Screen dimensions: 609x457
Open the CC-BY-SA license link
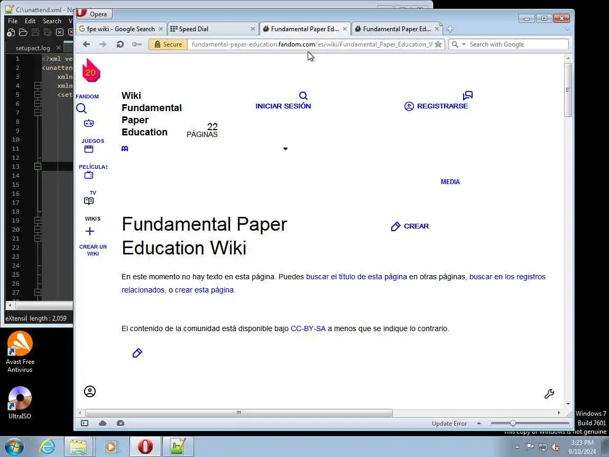point(308,329)
